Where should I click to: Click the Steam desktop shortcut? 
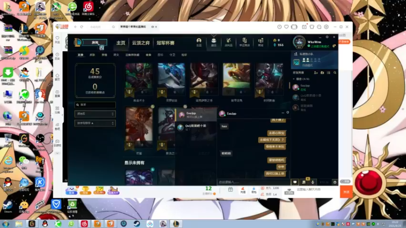point(8,207)
